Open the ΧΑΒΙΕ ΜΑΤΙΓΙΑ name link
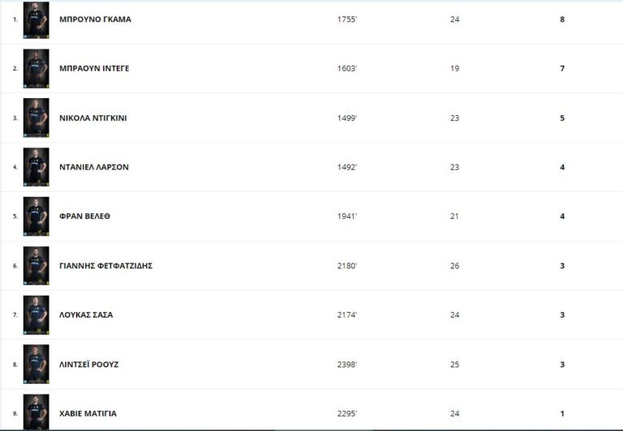The image size is (623, 431). point(88,414)
